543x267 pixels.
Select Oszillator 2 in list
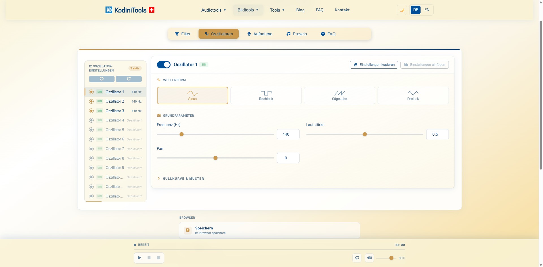115,101
